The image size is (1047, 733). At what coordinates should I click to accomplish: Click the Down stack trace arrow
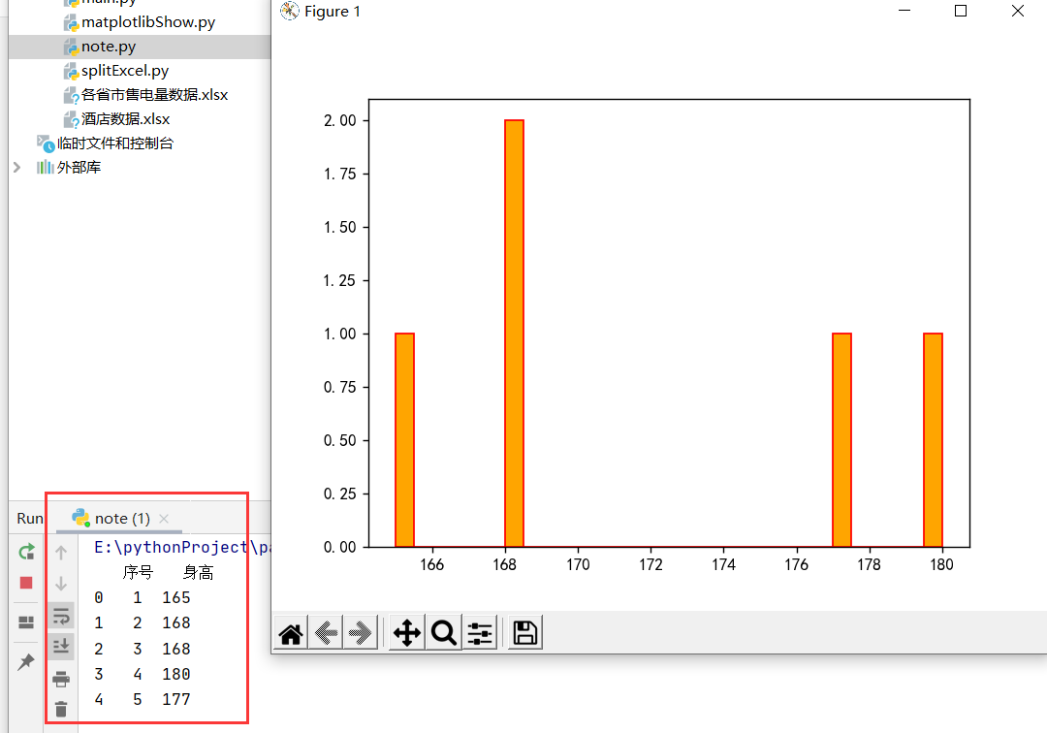click(61, 584)
